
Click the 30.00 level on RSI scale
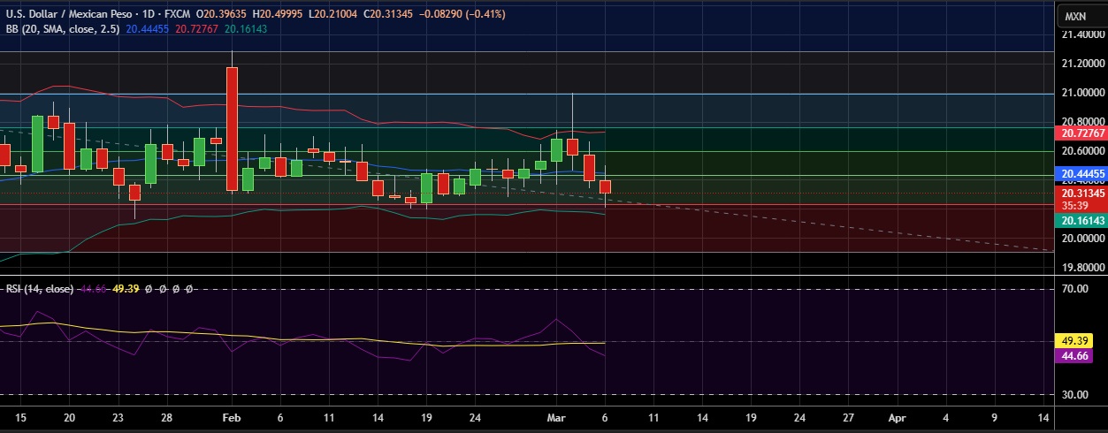click(x=1074, y=395)
